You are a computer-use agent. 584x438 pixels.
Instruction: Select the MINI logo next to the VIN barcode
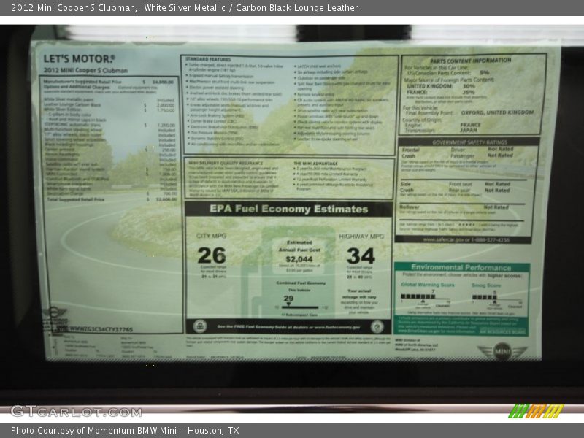coord(53,311)
